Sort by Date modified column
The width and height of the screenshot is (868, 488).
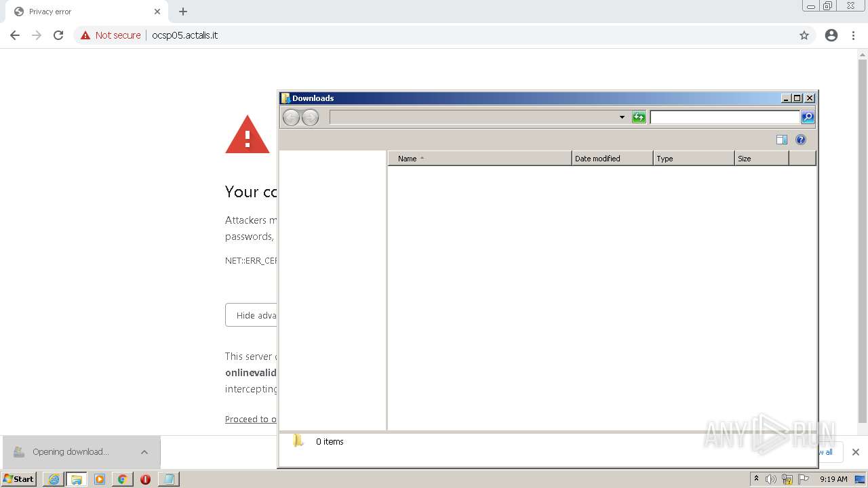(x=612, y=159)
